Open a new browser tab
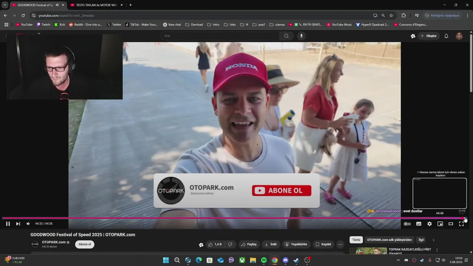Viewport: 473px width, 266px height. click(x=130, y=5)
